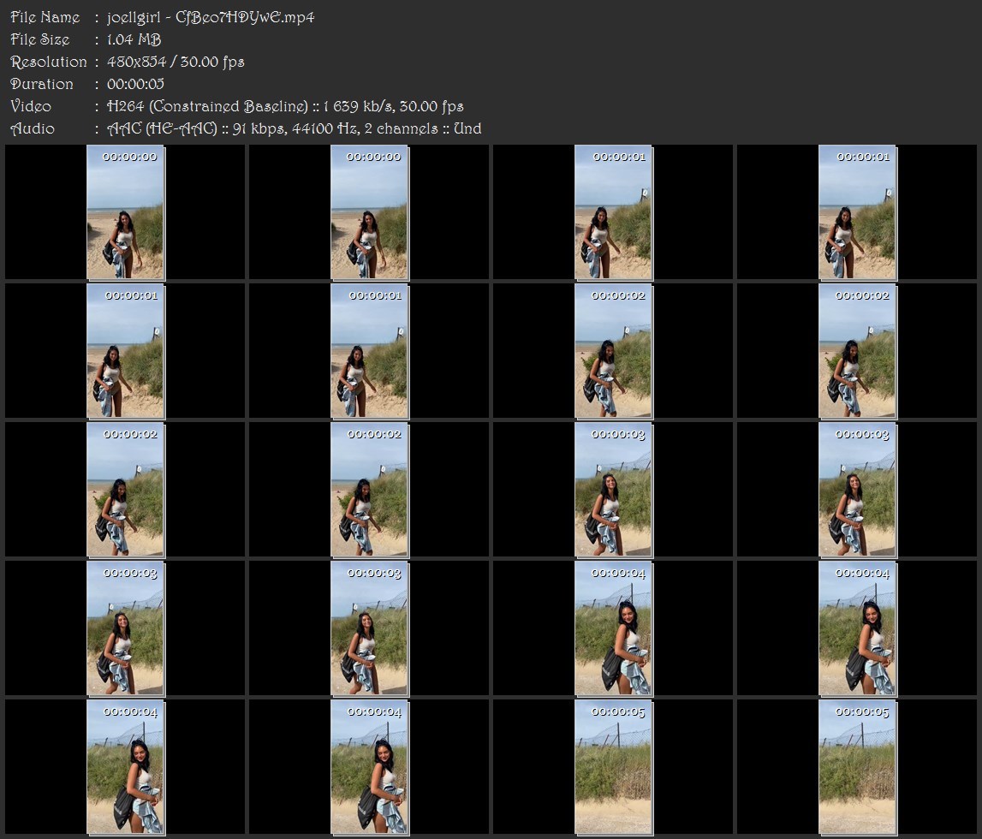Select the first thumbnail stamped 00:00:00
The height and width of the screenshot is (839, 982).
click(125, 212)
